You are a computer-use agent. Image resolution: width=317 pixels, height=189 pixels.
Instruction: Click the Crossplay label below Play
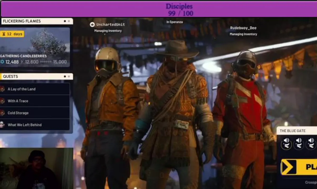pyautogui.click(x=311, y=182)
